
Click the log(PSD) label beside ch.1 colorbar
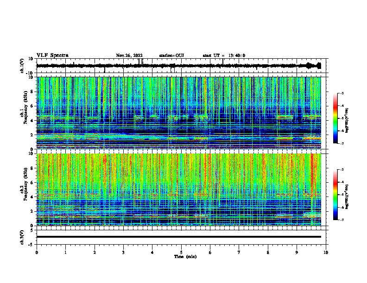tap(347, 121)
